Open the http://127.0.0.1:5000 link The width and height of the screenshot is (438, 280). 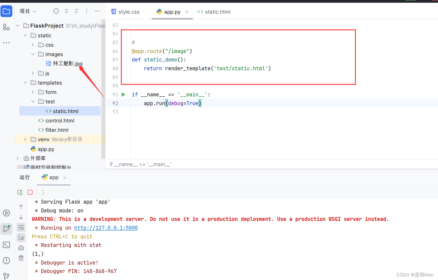106,228
